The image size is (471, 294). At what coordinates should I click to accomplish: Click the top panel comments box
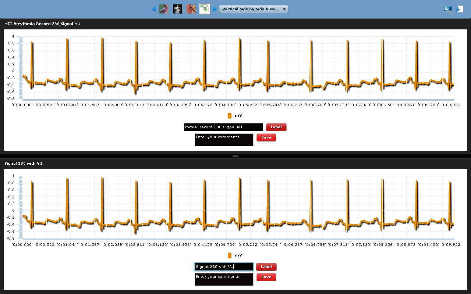point(224,140)
